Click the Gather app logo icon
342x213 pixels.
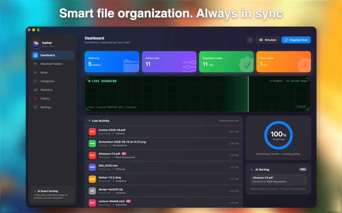click(36, 44)
